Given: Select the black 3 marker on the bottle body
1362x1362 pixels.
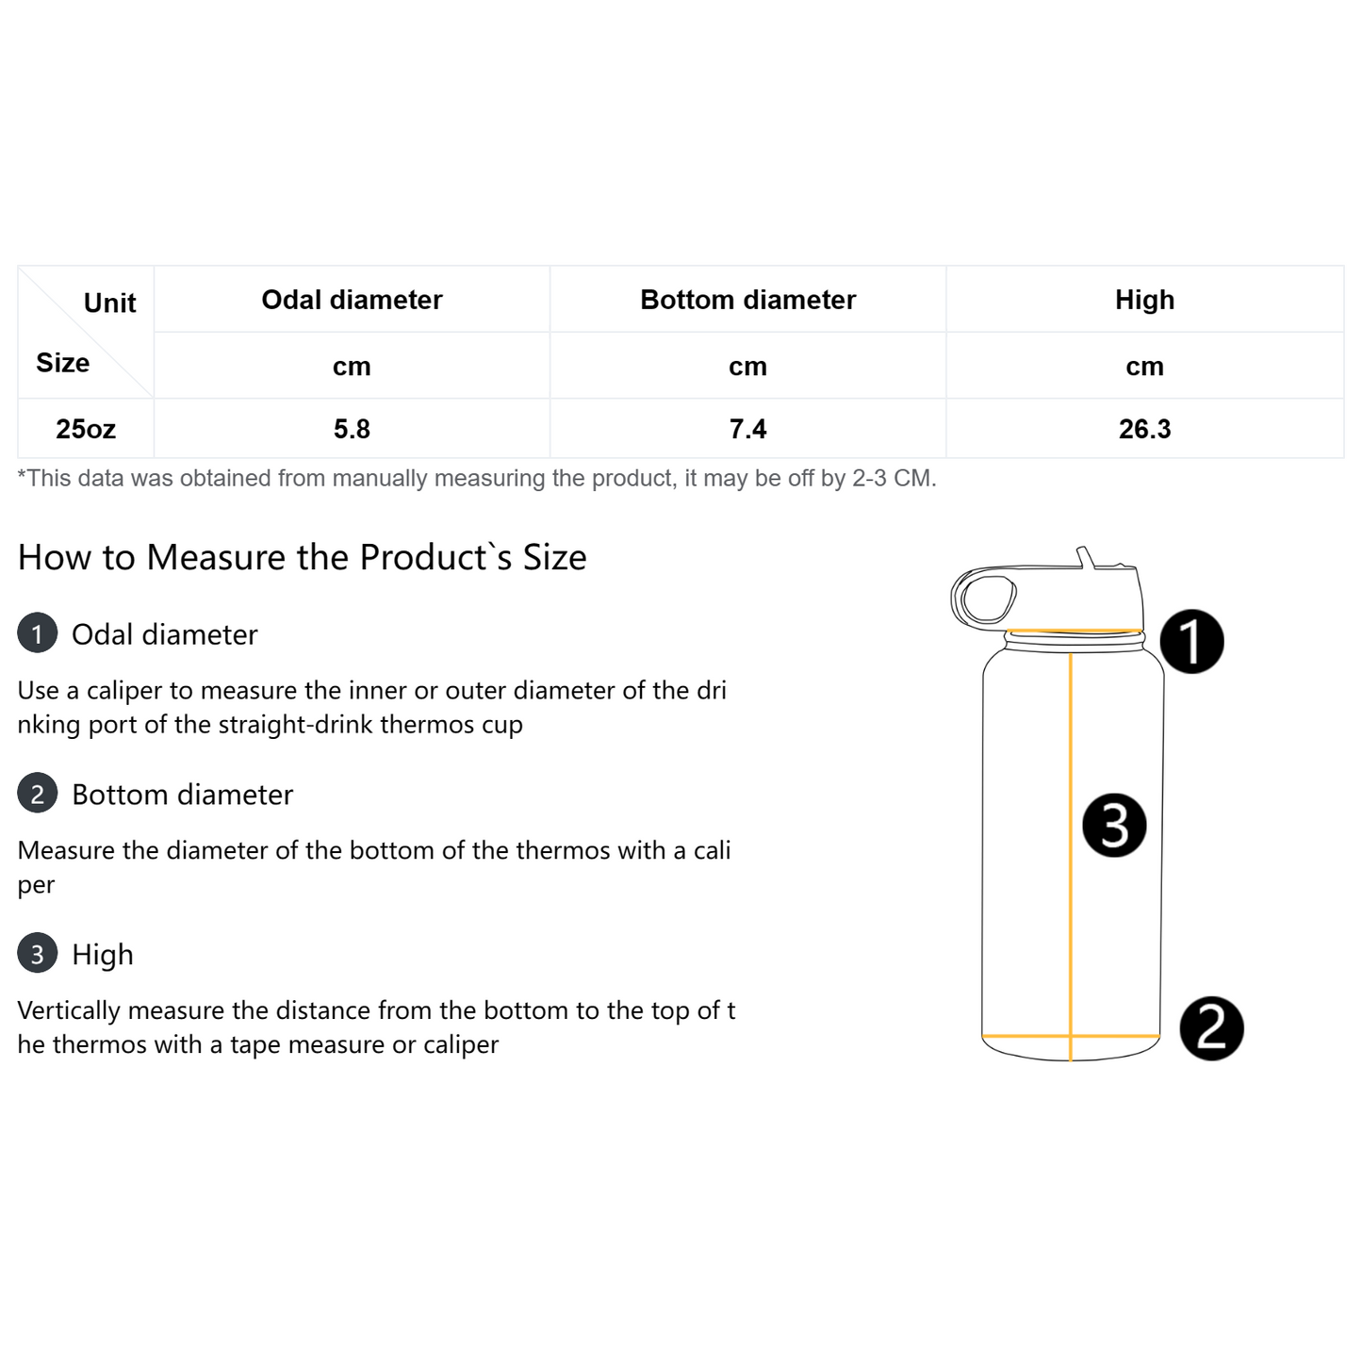Looking at the screenshot, I should (x=1114, y=826).
